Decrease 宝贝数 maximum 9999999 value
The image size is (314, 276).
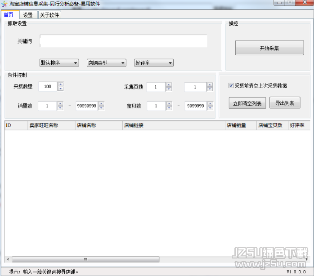click(210, 108)
